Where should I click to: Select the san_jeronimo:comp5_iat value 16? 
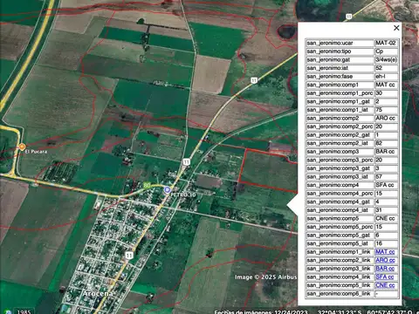(x=386, y=243)
